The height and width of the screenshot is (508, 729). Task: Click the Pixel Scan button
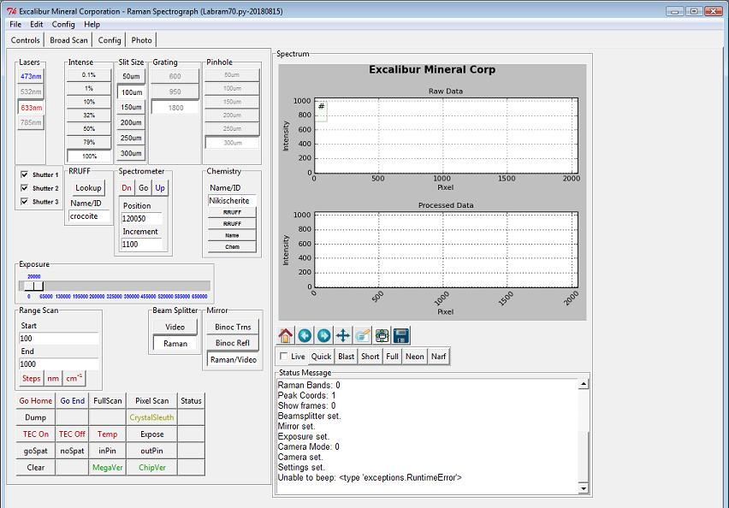151,400
